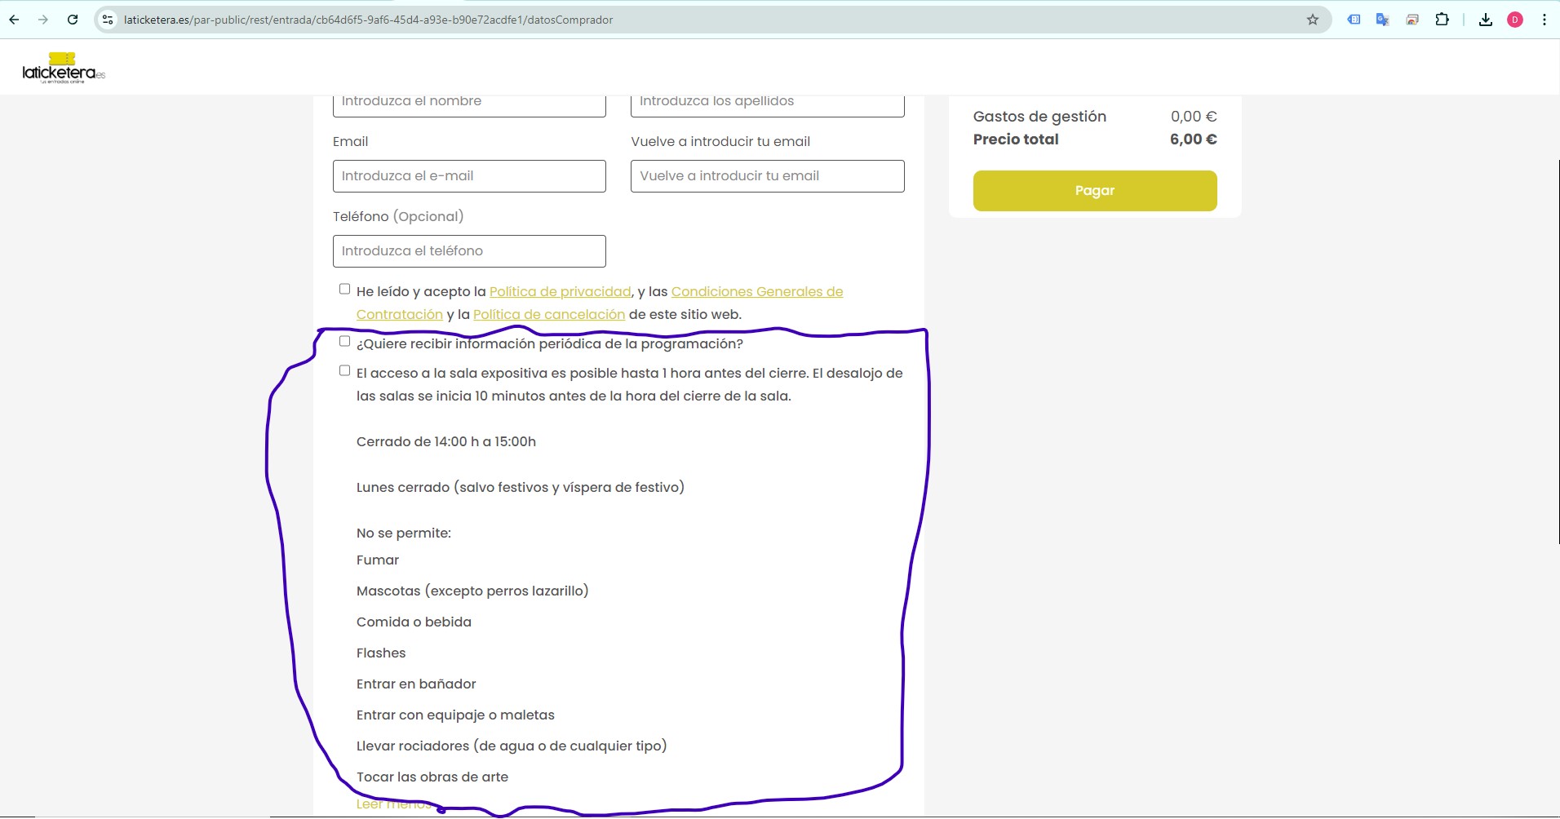The image size is (1560, 819).
Task: Click the Flashes line
Action: point(381,653)
